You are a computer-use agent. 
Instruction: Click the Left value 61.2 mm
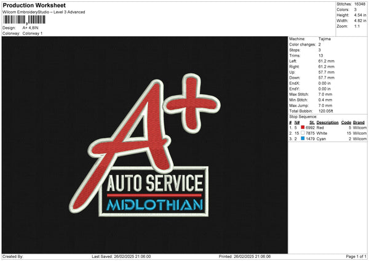click(x=326, y=61)
